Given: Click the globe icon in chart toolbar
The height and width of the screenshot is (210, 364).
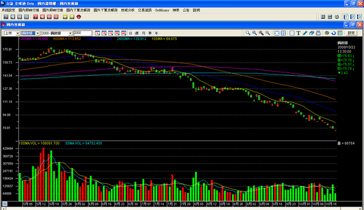Looking at the screenshot, I should 327,33.
